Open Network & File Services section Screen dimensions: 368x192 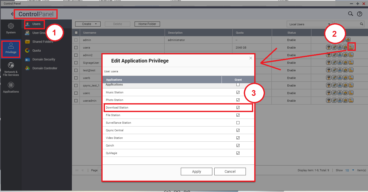tap(11, 69)
